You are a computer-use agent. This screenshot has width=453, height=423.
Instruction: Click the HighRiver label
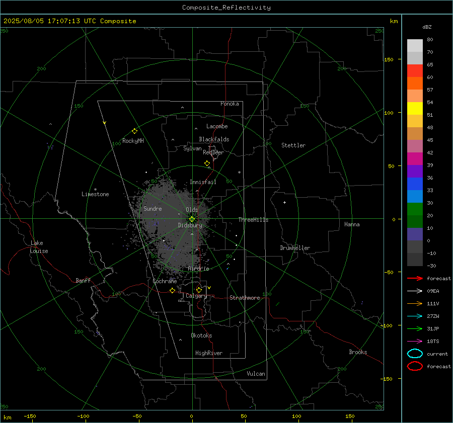coord(209,353)
